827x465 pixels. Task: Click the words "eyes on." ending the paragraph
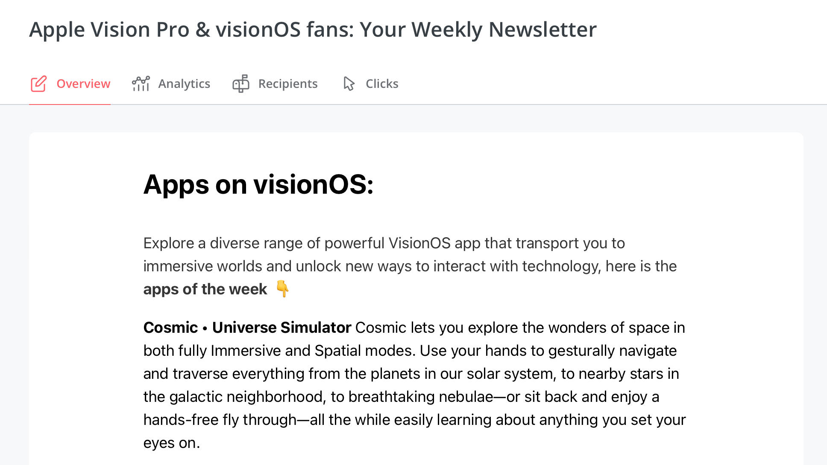pyautogui.click(x=172, y=443)
